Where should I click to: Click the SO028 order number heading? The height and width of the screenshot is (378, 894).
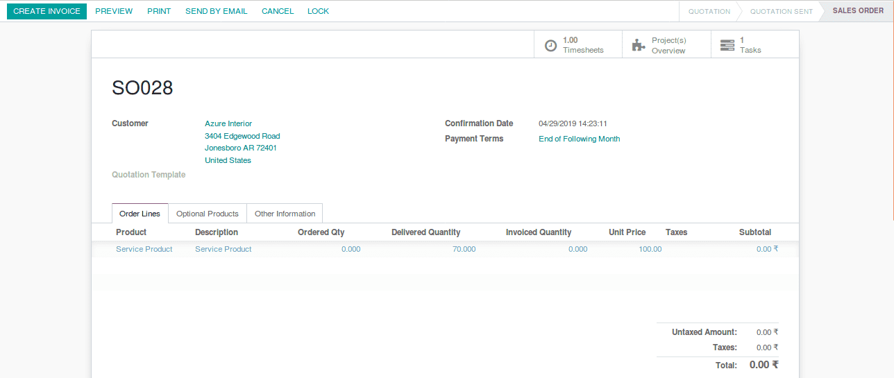pyautogui.click(x=142, y=88)
